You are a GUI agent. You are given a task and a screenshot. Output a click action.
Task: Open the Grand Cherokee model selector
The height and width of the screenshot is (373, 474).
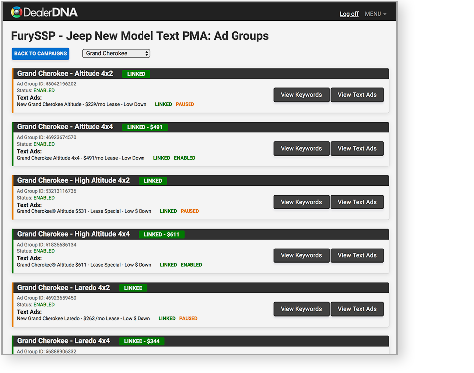click(x=116, y=53)
